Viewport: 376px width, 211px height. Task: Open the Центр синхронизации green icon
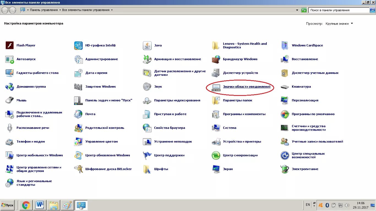tap(216, 155)
